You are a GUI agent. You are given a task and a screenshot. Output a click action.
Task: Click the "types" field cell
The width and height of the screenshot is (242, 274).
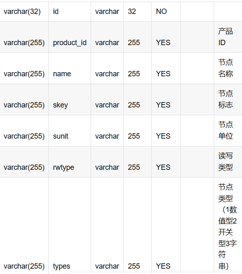pyautogui.click(x=70, y=226)
